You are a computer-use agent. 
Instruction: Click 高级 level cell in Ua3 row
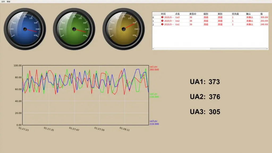(x=210, y=17)
